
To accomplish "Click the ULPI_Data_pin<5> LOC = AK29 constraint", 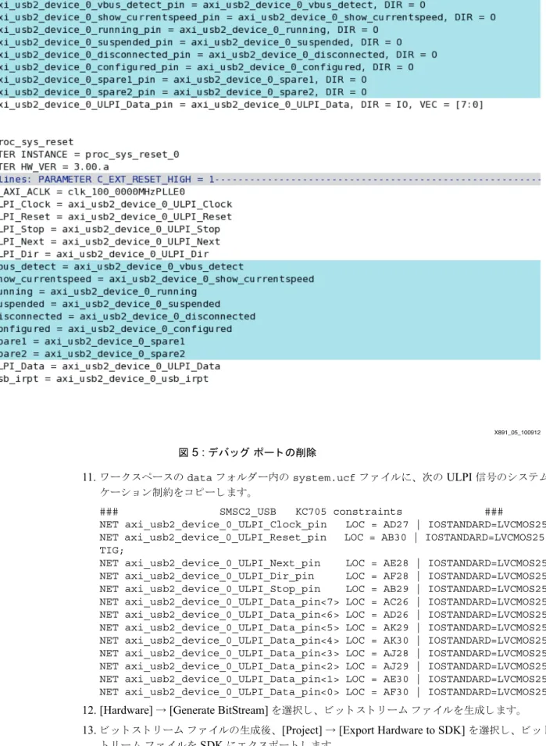I will 323,627.
